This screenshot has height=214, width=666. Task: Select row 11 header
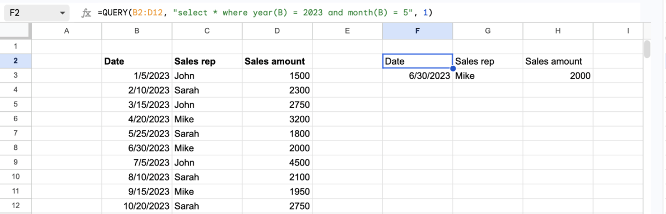(16, 192)
